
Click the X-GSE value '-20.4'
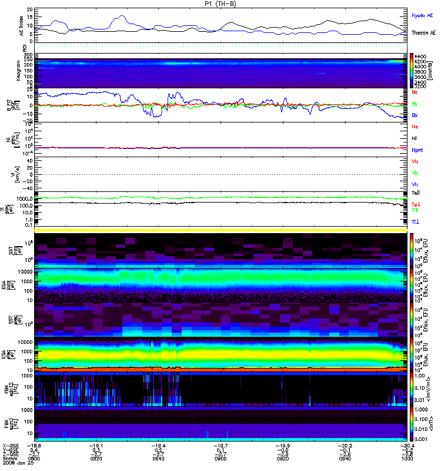(x=407, y=446)
